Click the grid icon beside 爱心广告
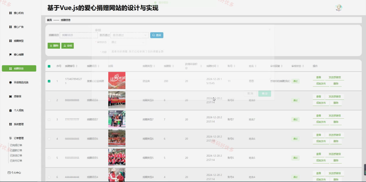Image resolution: width=366 pixels, height=182 pixels. pyautogui.click(x=10, y=27)
